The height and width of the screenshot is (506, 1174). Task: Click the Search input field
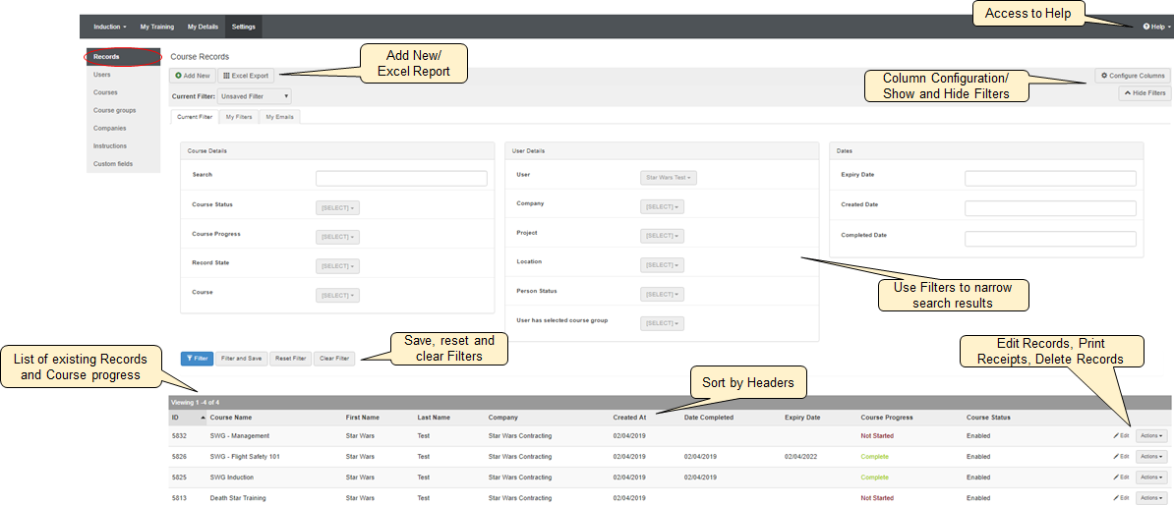tap(401, 179)
